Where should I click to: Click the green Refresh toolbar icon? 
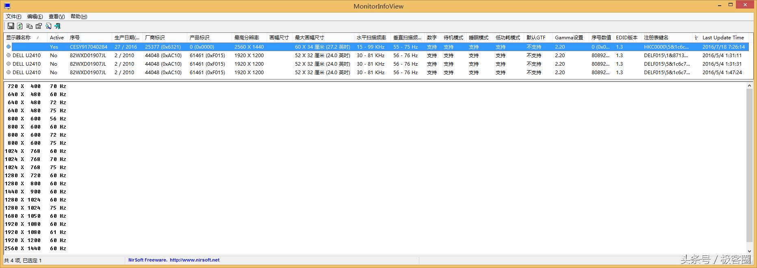(20, 26)
